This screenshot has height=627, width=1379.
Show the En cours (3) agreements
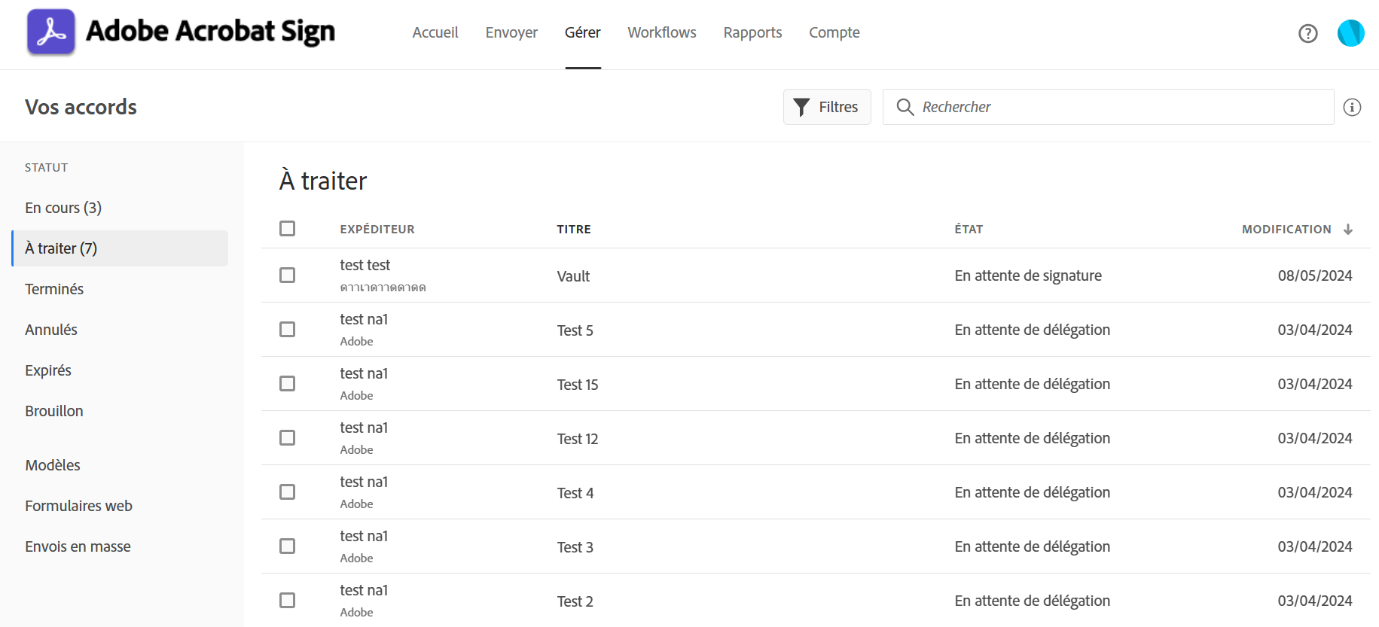[x=63, y=208]
